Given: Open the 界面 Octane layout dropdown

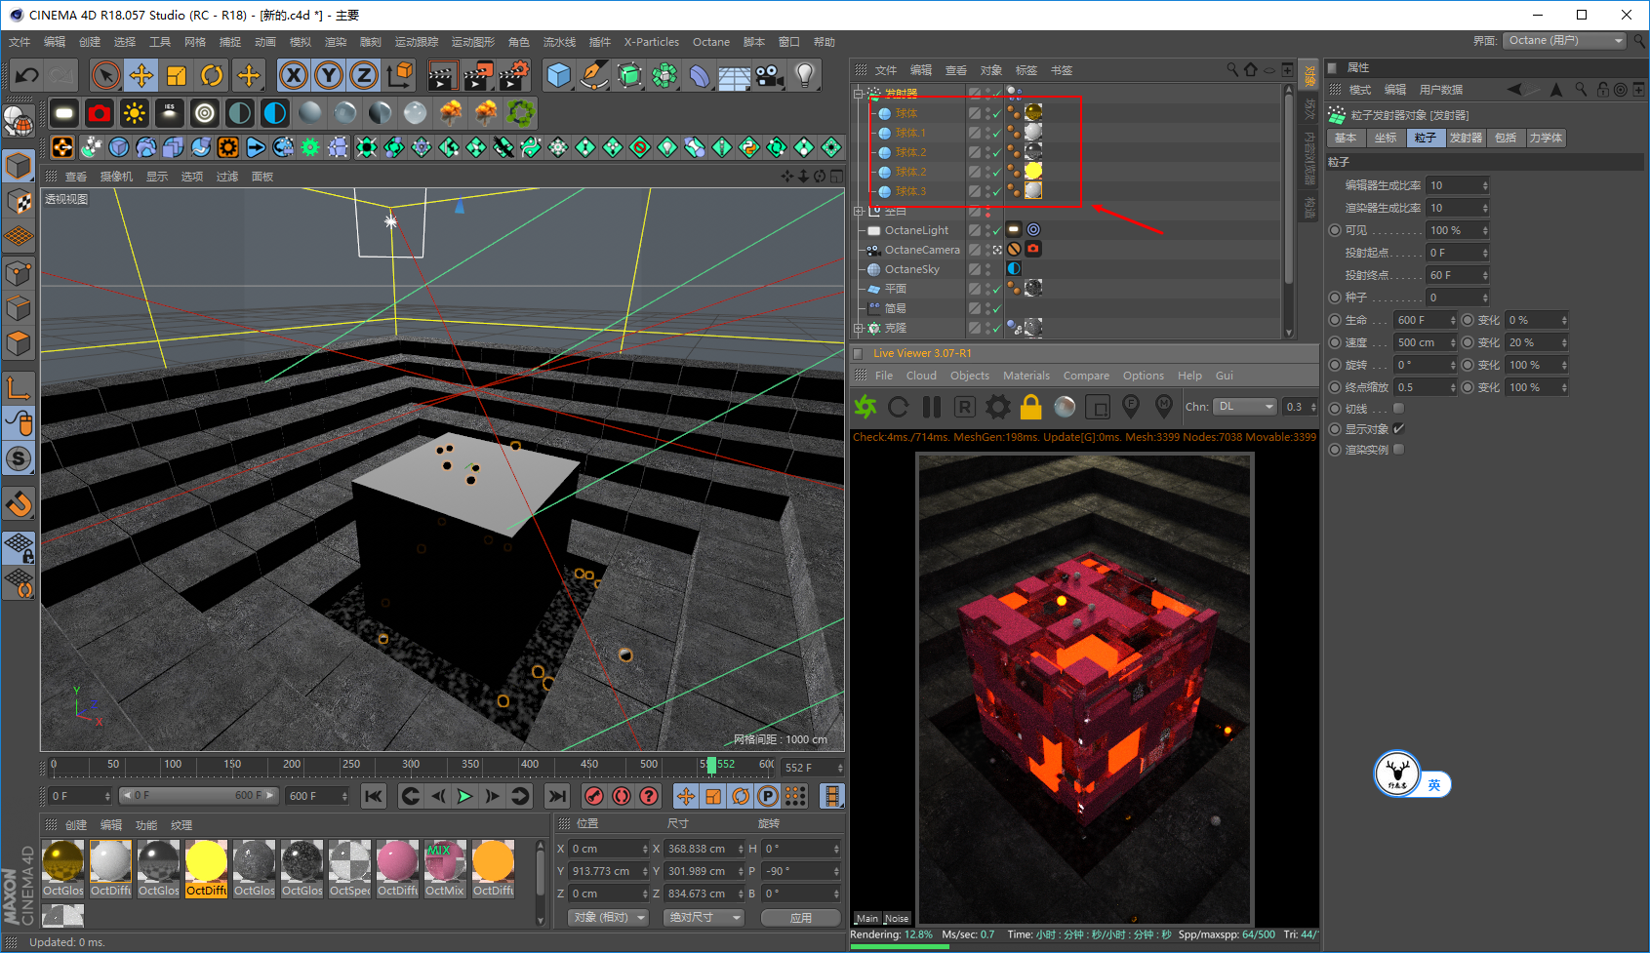Looking at the screenshot, I should [1565, 41].
